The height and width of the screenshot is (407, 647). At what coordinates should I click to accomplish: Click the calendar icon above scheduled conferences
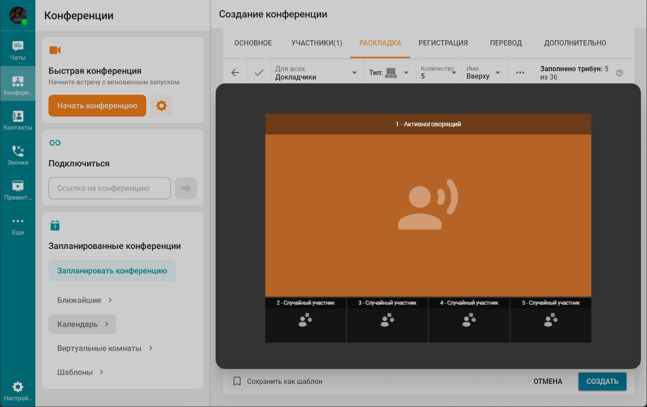click(x=55, y=225)
